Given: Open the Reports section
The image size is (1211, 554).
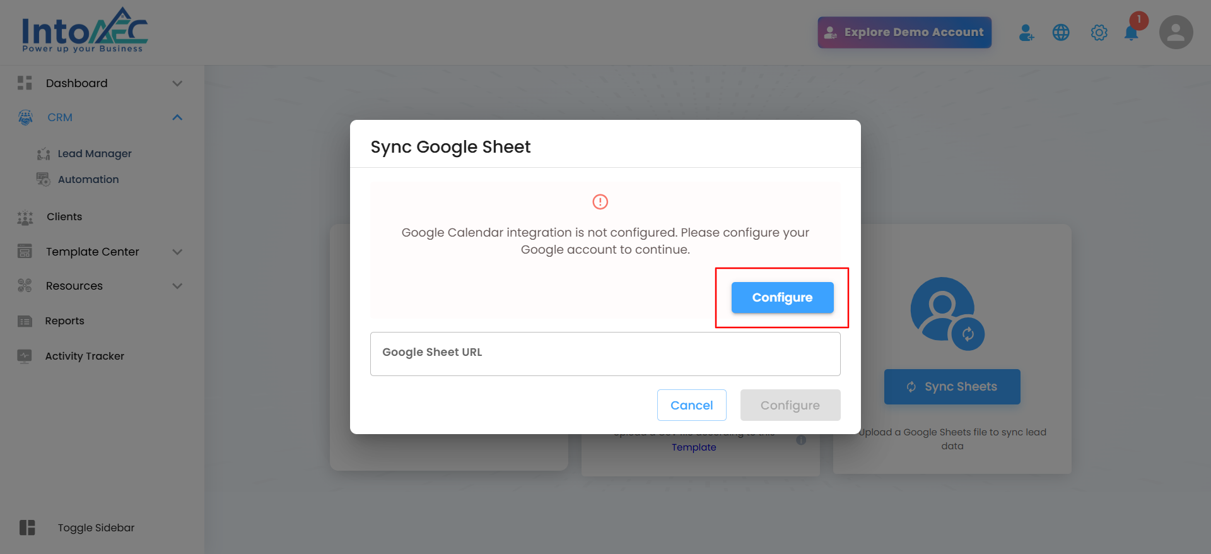Looking at the screenshot, I should coord(64,321).
